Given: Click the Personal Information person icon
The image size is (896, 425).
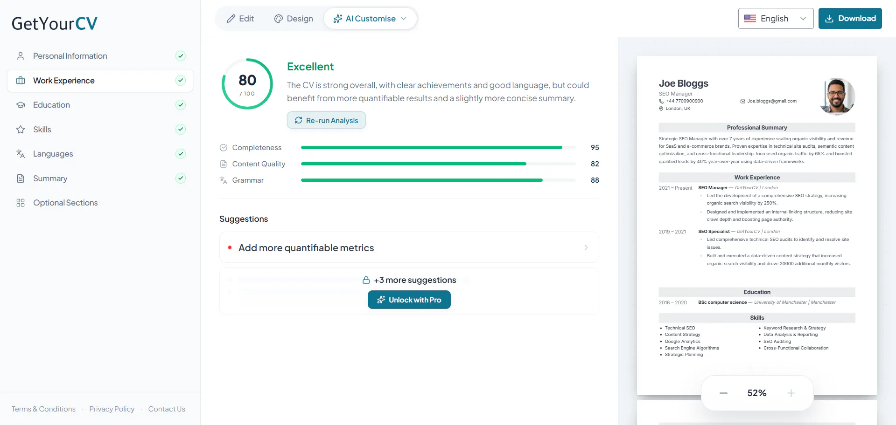Looking at the screenshot, I should (21, 56).
